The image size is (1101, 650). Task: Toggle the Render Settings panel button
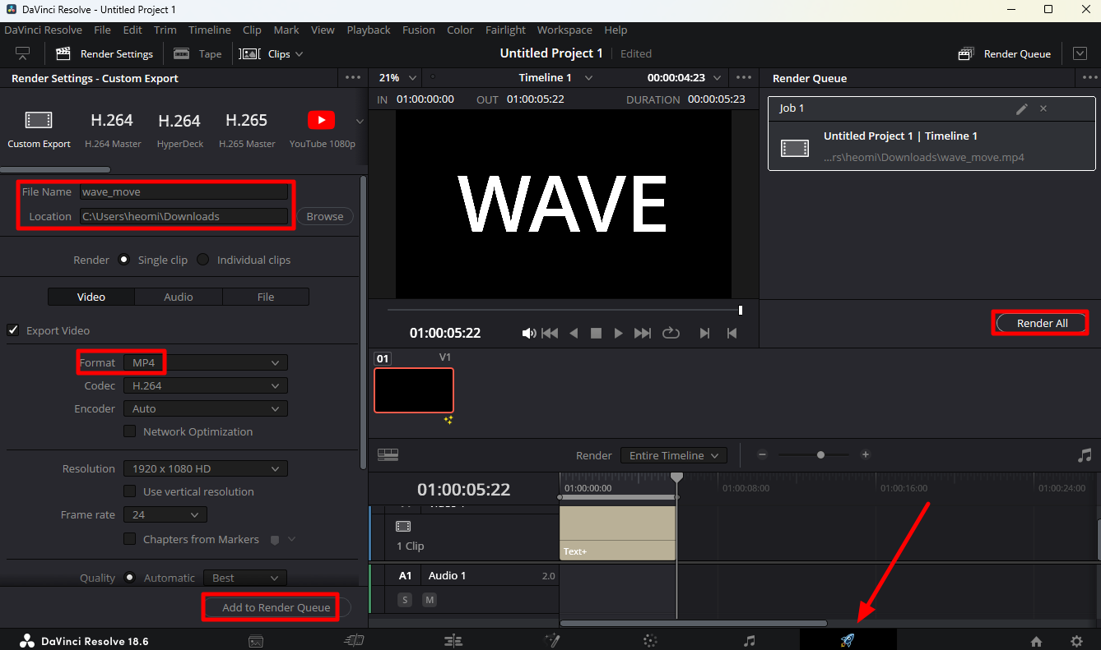[105, 53]
